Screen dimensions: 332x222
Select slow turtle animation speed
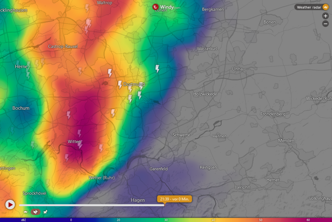coord(26,212)
